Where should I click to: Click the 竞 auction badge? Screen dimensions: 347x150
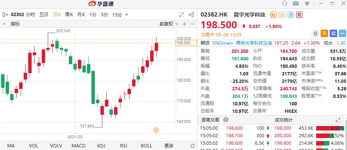click(x=299, y=15)
